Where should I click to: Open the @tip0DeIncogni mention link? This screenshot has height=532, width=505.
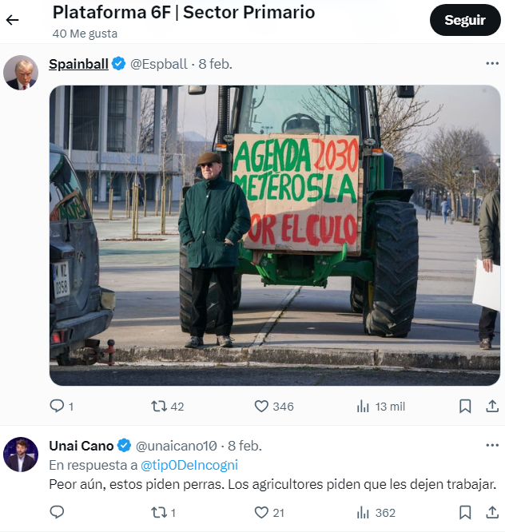click(x=189, y=465)
